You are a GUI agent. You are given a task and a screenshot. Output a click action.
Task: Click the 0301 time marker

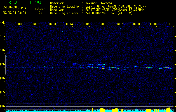coord(19,24)
